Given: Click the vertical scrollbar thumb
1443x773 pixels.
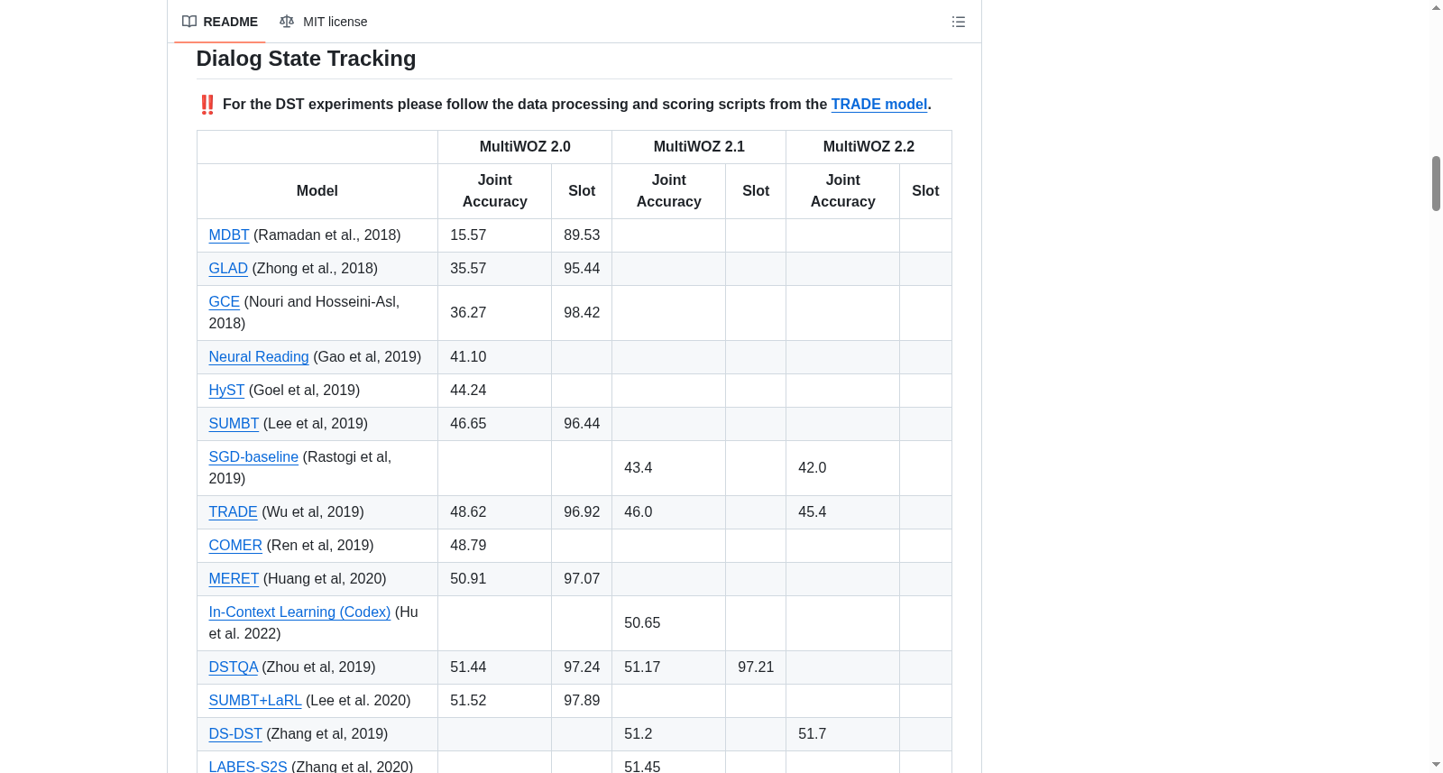Looking at the screenshot, I should click(x=1436, y=183).
